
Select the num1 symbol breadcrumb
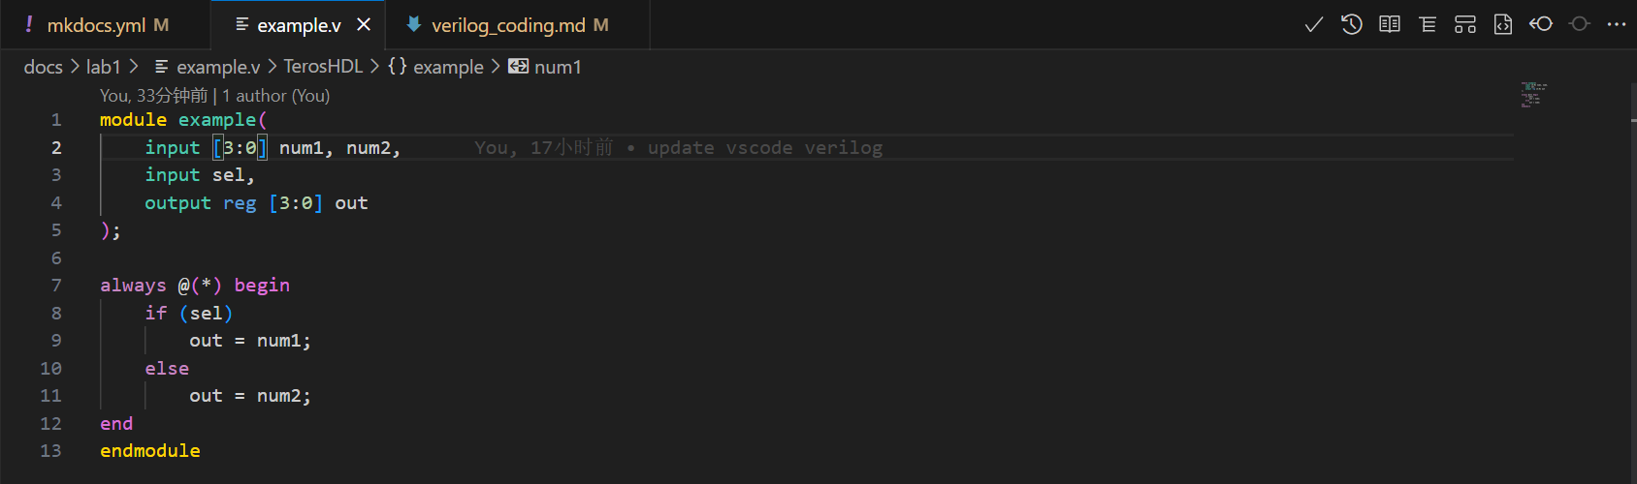coord(557,67)
